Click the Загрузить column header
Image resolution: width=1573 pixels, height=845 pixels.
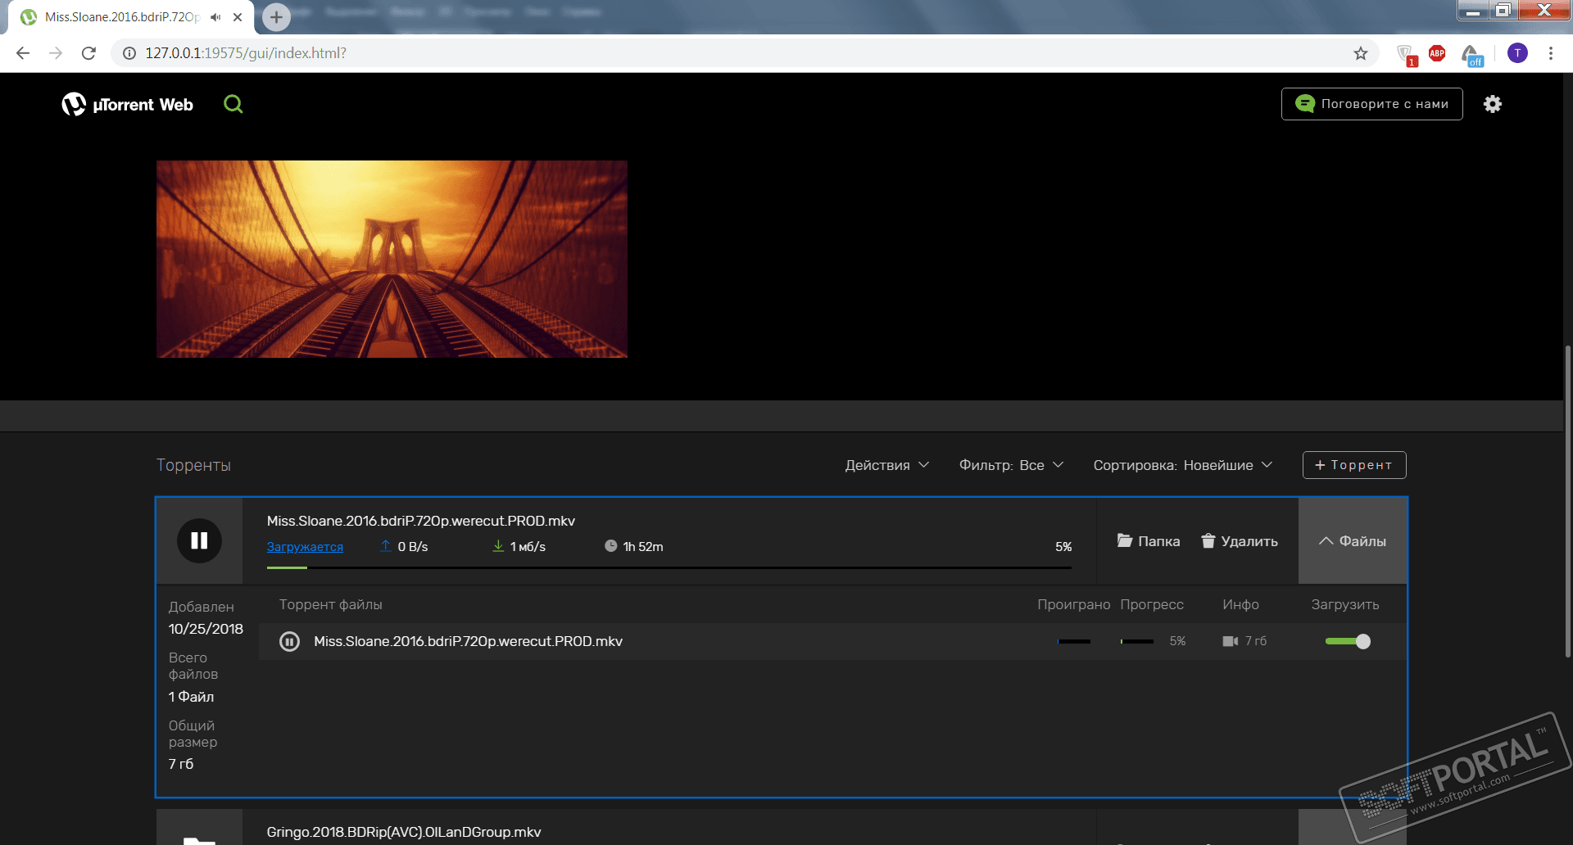[1345, 604]
